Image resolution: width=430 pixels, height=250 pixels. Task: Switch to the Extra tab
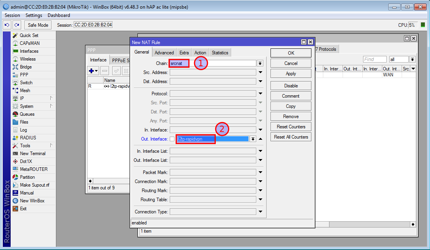tap(184, 53)
